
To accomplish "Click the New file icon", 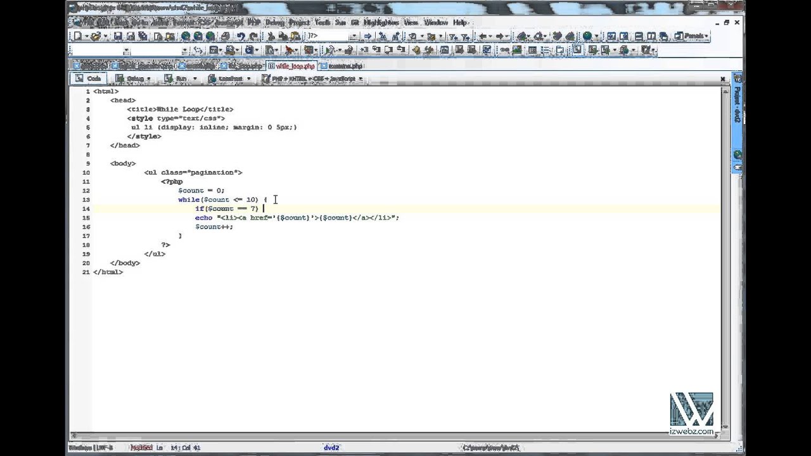I will point(77,36).
